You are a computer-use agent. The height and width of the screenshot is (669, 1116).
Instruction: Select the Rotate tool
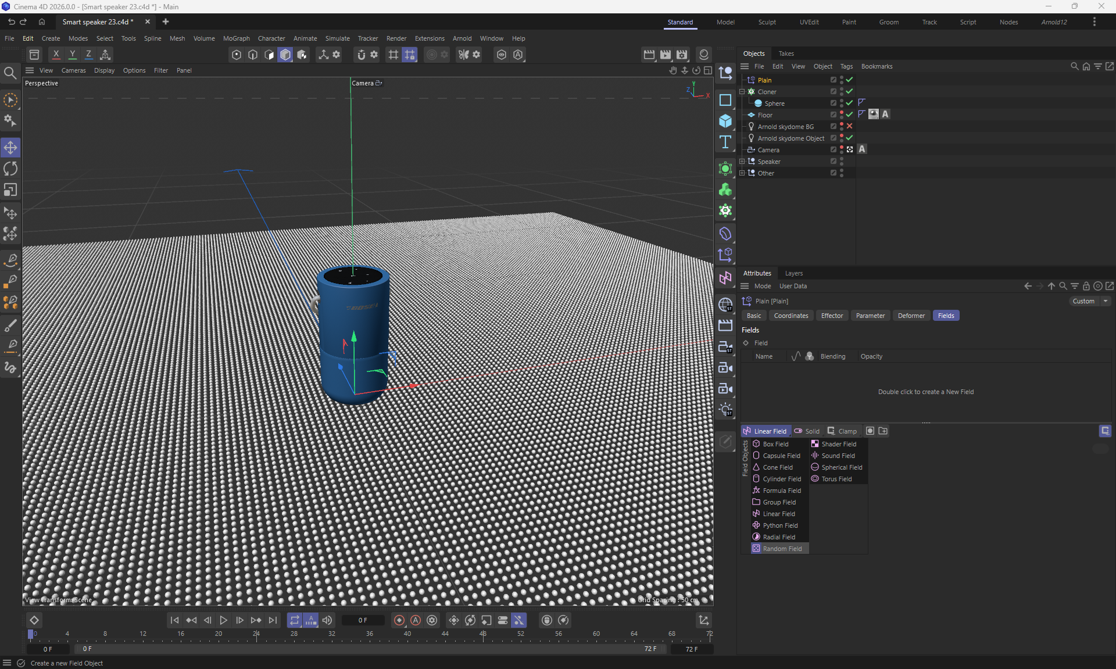[10, 169]
